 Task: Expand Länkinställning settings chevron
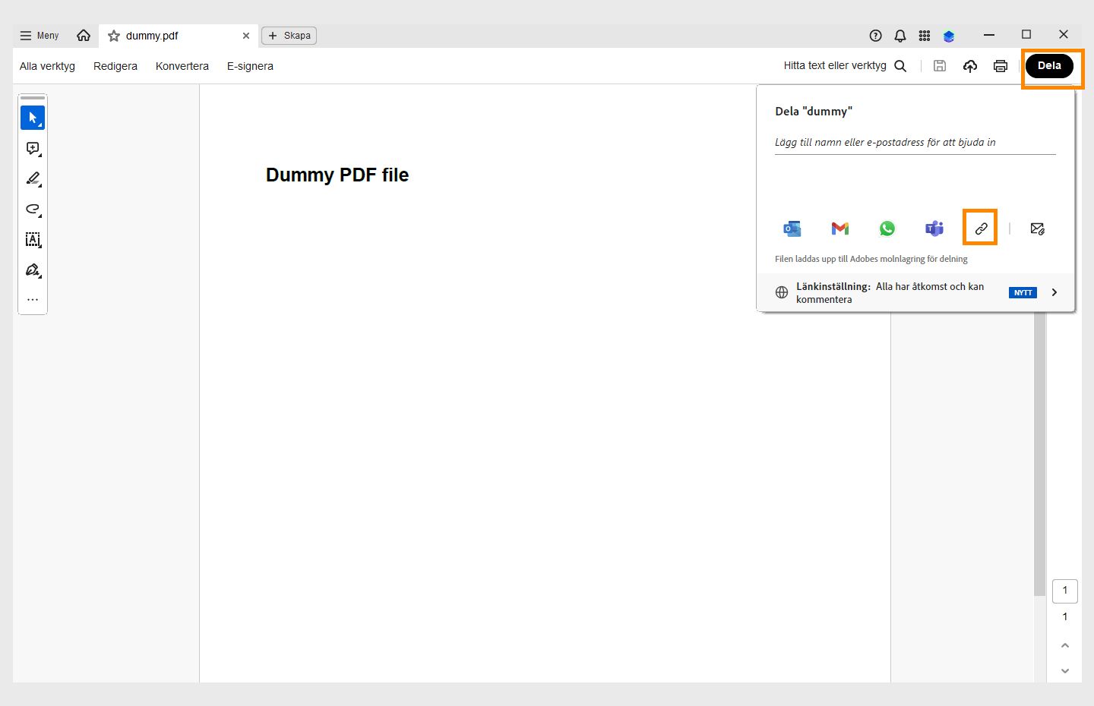1054,292
